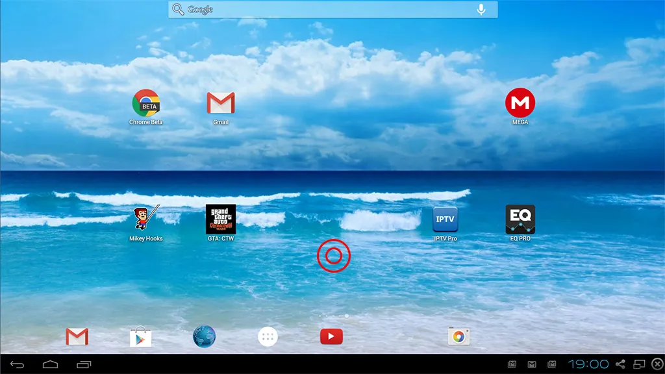Open the app drawer button
The width and height of the screenshot is (665, 374).
point(268,337)
